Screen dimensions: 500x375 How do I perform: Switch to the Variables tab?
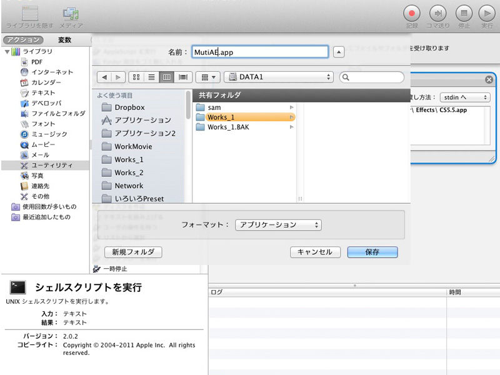coord(64,40)
